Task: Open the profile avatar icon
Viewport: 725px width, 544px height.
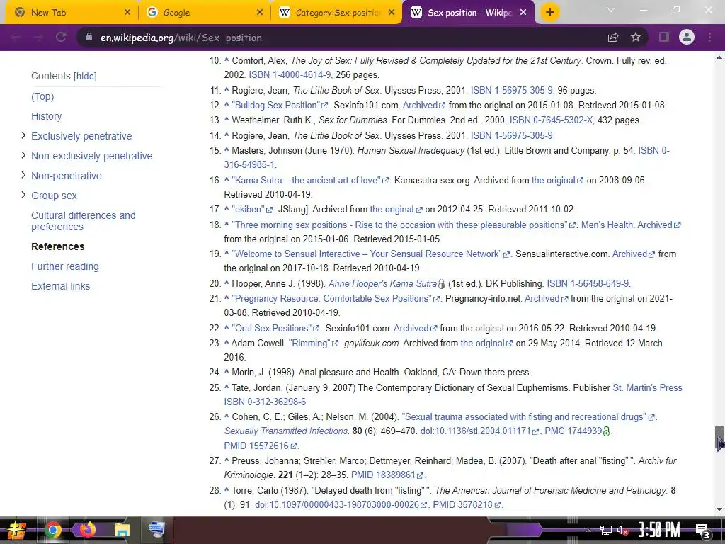Action: 687,37
